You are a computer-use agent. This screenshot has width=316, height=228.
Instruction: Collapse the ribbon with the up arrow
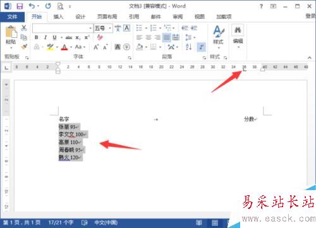(x=309, y=57)
